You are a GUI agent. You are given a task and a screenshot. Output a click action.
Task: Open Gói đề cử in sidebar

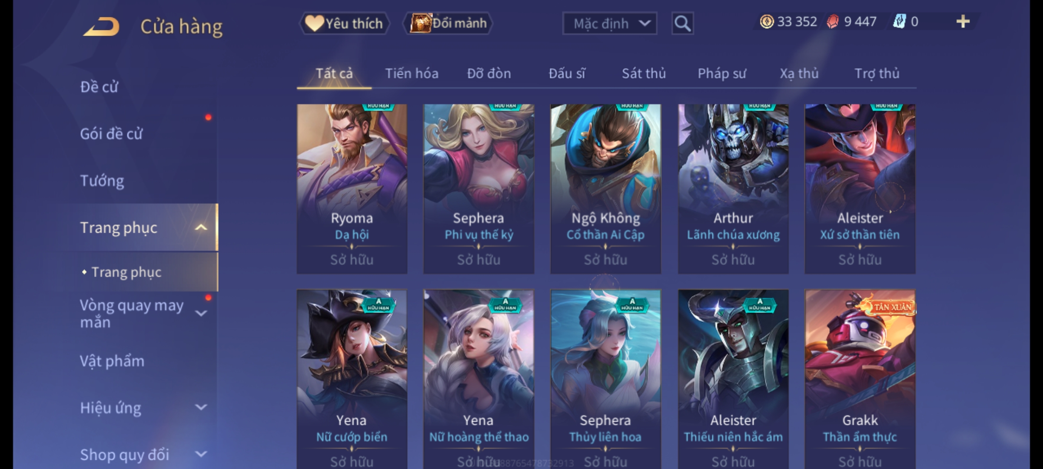111,134
